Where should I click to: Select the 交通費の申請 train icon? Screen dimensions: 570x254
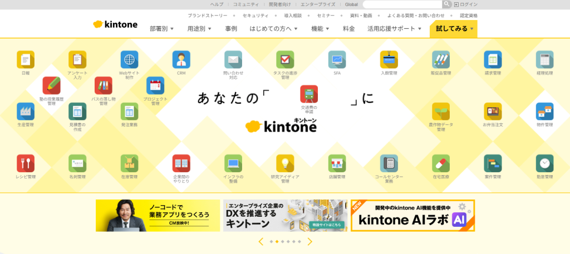[309, 94]
